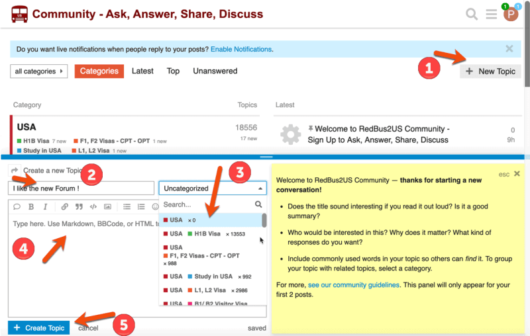Select USA ×0 category option

[x=211, y=220]
